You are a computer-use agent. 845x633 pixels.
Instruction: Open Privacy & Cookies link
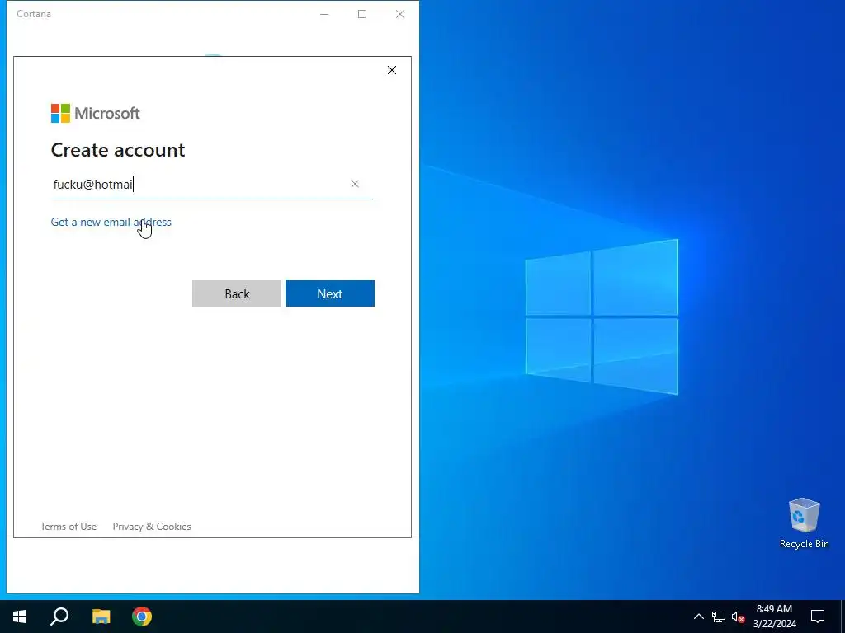coord(152,527)
